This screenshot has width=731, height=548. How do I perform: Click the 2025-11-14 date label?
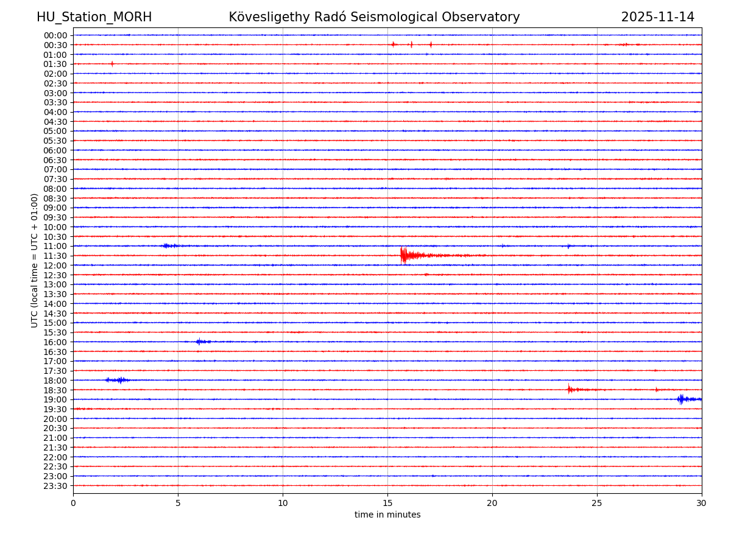(657, 17)
